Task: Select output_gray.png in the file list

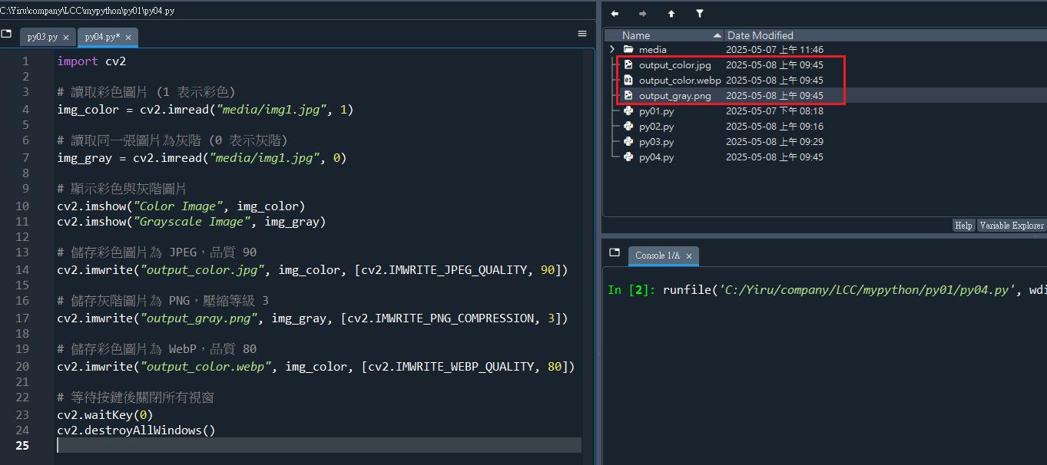Action: coord(674,96)
